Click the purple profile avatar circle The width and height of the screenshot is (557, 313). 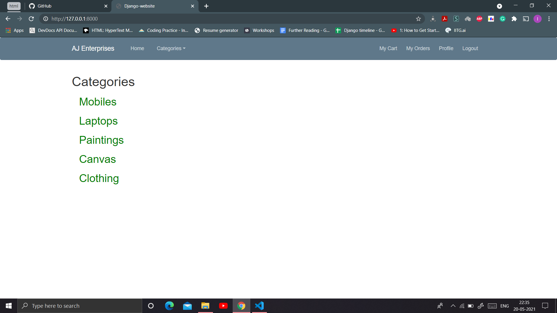click(538, 19)
